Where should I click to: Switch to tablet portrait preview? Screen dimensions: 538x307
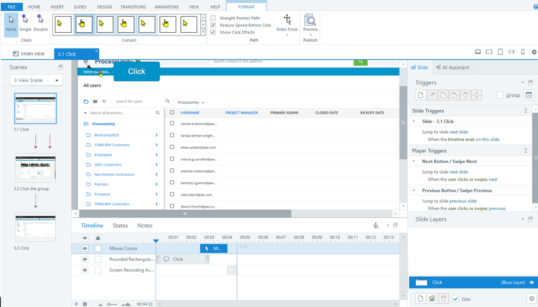500,52
